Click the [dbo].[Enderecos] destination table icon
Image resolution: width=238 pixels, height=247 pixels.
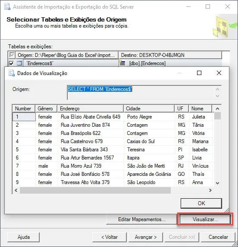pyautogui.click(x=122, y=63)
